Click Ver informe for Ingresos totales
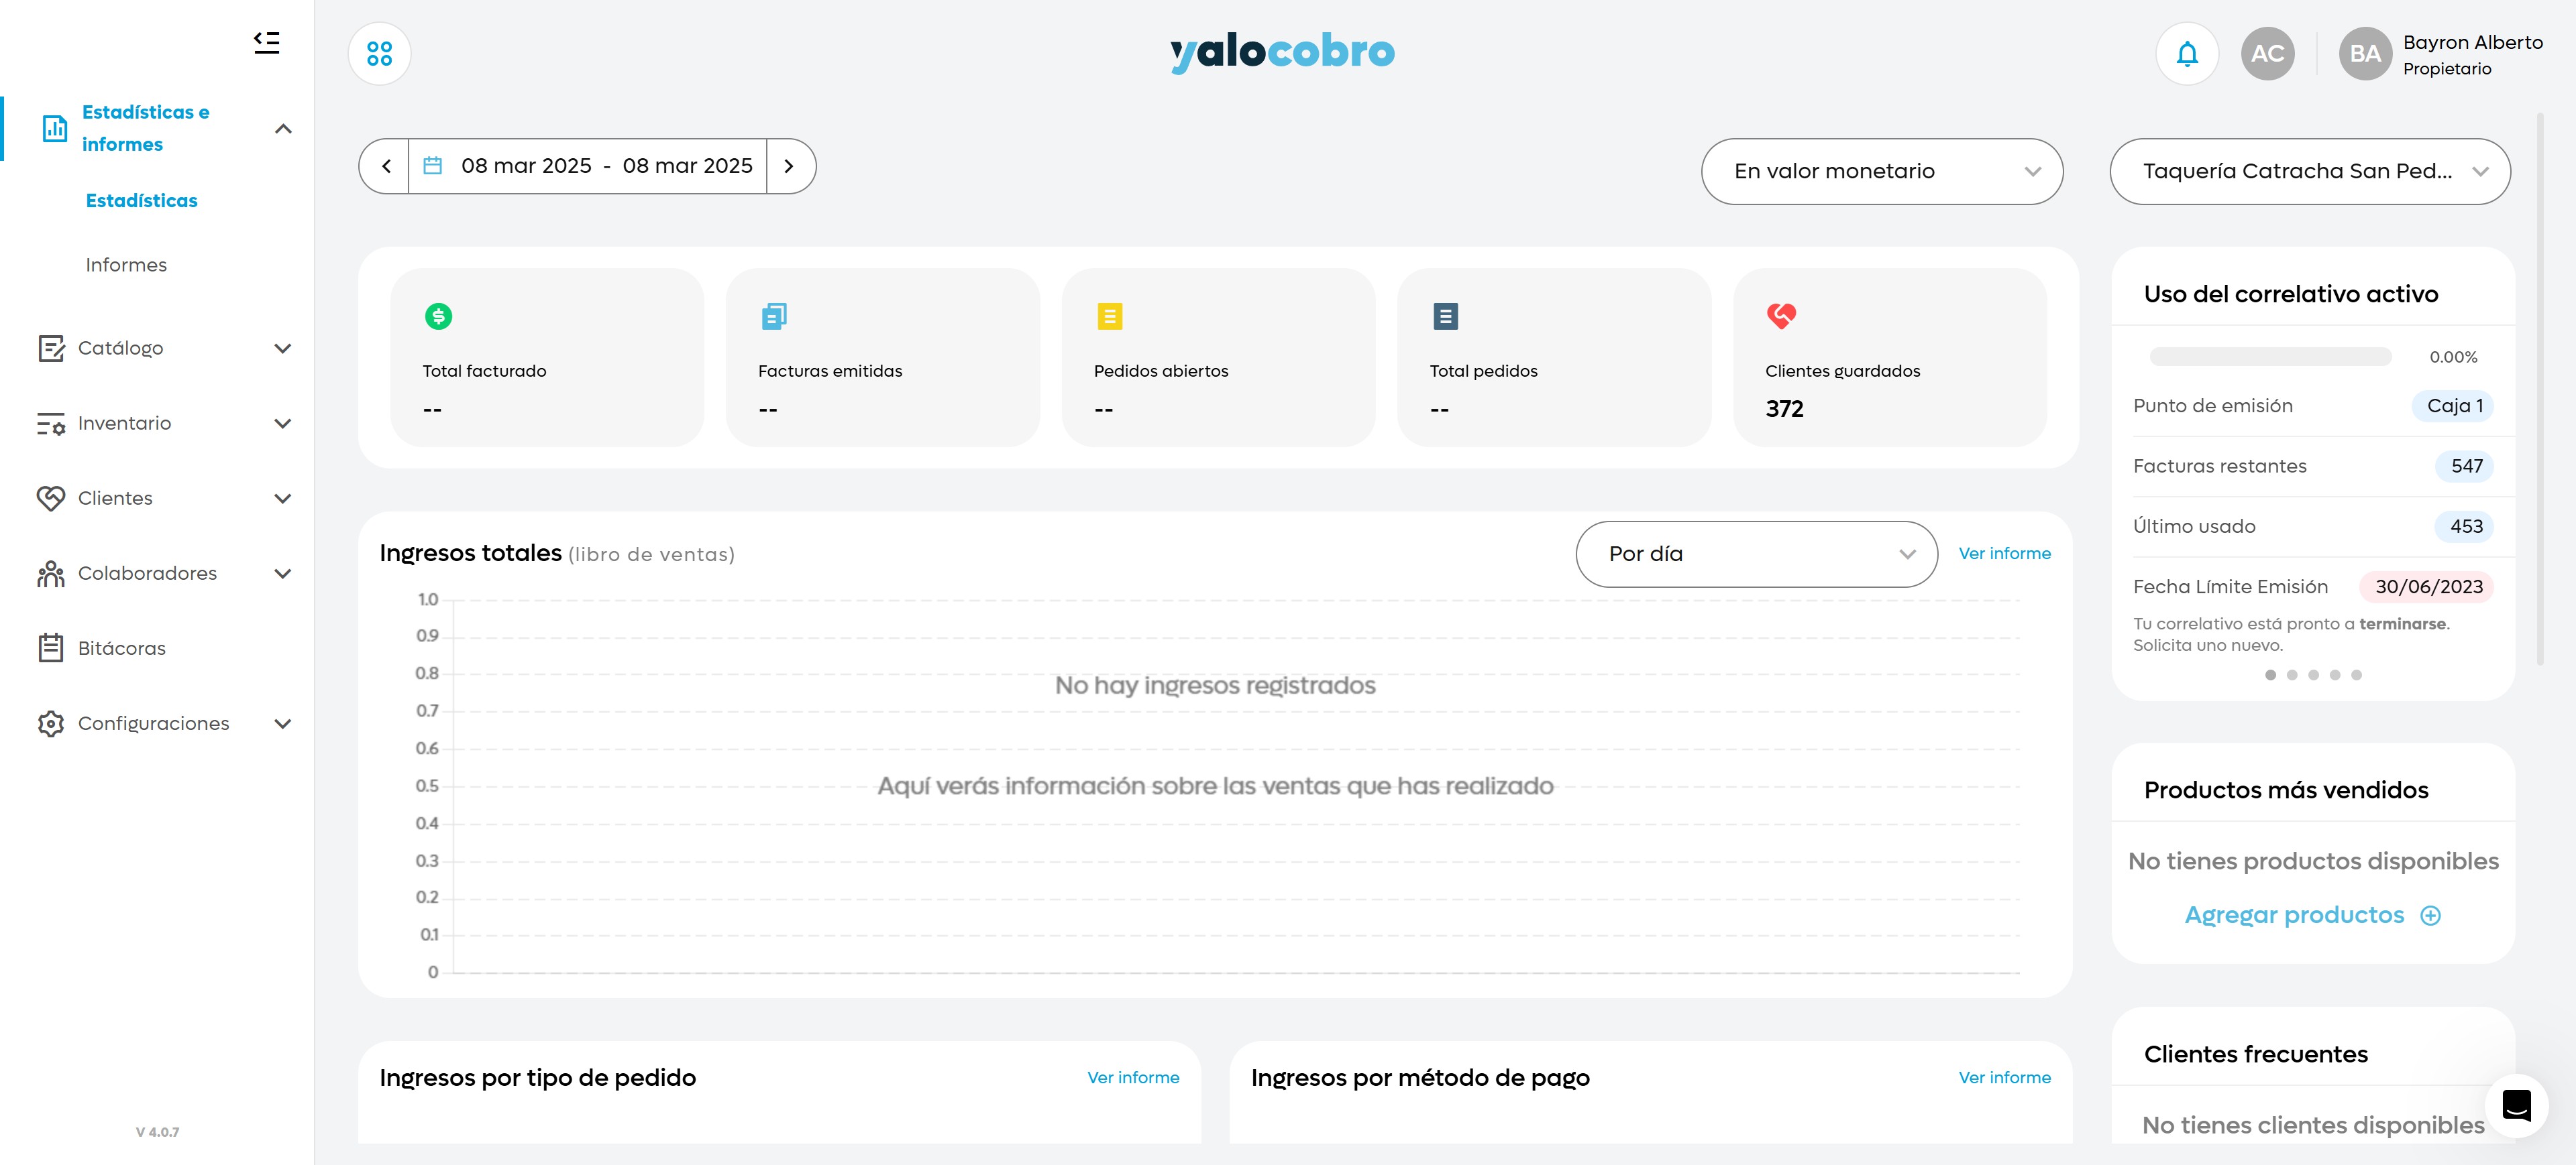Screen dimensions: 2576x1165 coord(2004,554)
